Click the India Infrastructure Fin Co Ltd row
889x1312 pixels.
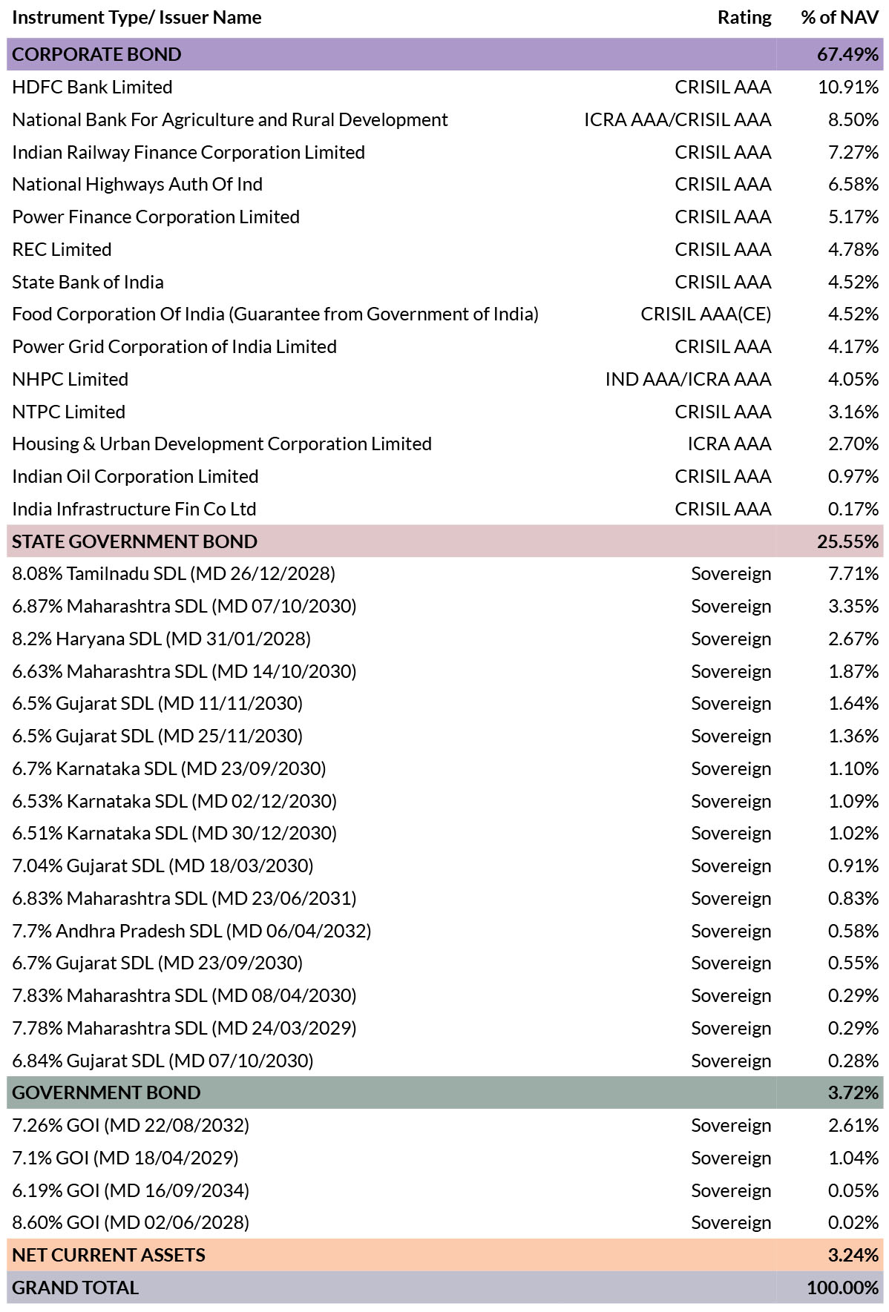[444, 509]
